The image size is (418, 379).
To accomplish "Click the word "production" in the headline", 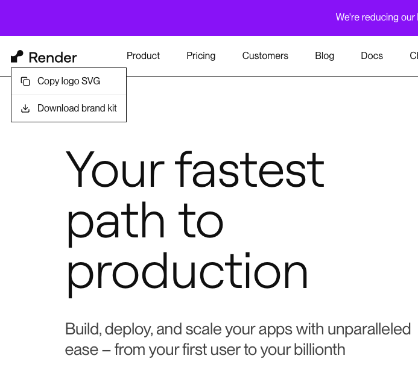I will [x=187, y=271].
